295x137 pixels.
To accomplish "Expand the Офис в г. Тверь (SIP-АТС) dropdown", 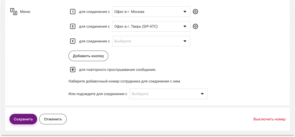I will (151, 26).
